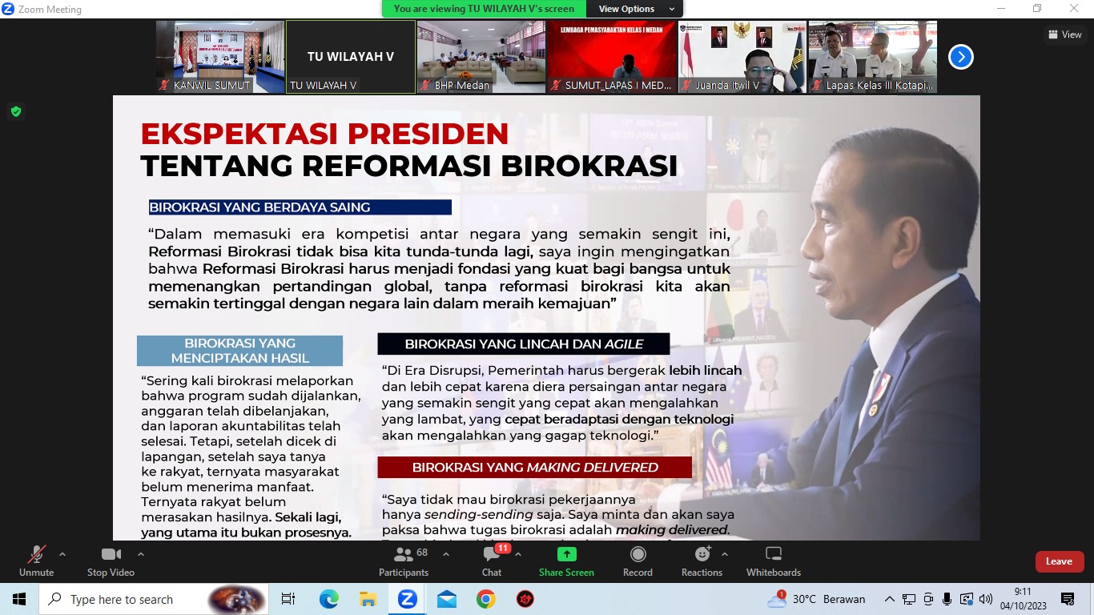Expand audio options arrow next to Unmute
Viewport: 1094px width, 615px height.
(62, 554)
